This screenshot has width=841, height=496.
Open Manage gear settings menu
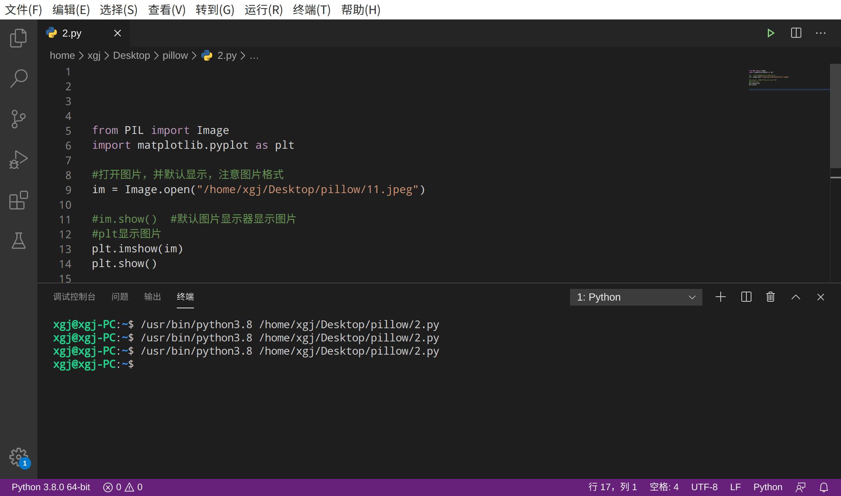click(x=18, y=456)
